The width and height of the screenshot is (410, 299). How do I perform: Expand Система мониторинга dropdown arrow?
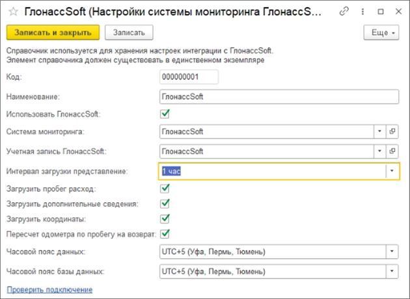click(x=379, y=131)
